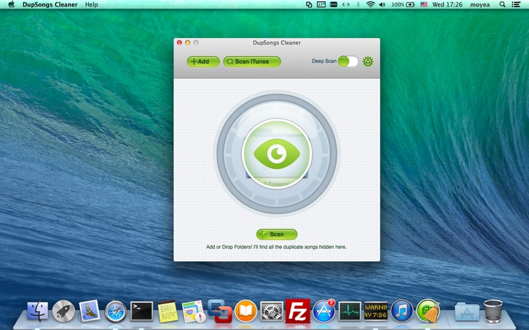Launch Safari from the Dock
529x330 pixels.
point(115,312)
